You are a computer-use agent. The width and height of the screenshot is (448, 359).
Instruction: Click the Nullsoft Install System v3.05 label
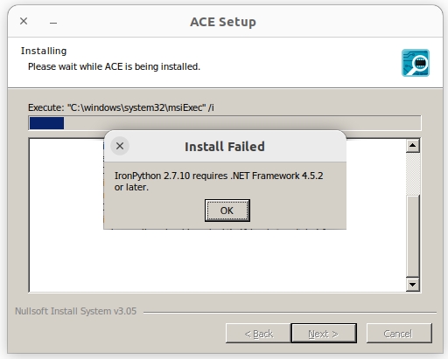(76, 311)
